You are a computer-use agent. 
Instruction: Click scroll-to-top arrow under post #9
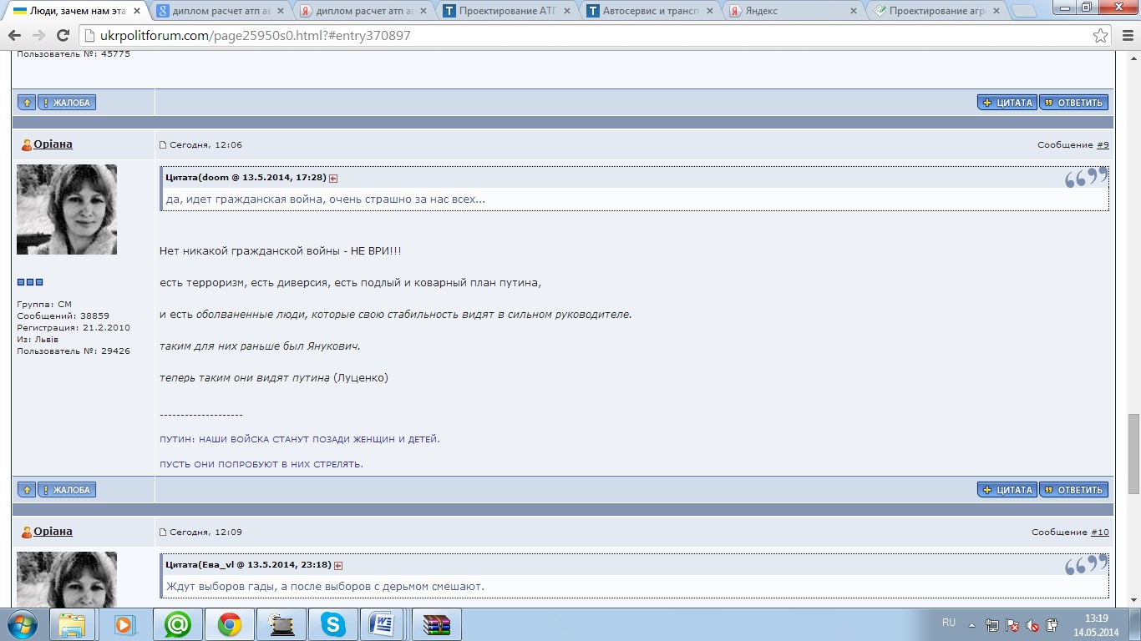pyautogui.click(x=27, y=490)
